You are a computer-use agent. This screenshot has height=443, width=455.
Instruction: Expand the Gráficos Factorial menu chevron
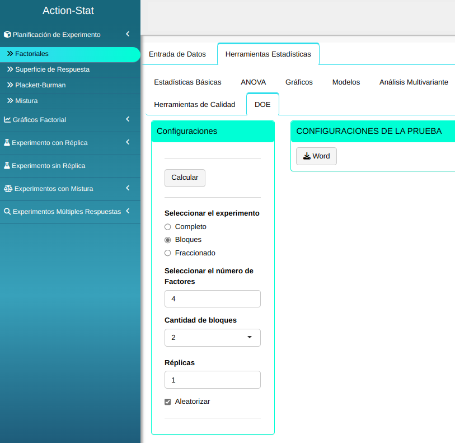(128, 119)
